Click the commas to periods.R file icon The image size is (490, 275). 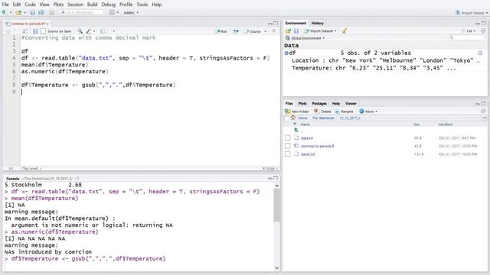296,146
